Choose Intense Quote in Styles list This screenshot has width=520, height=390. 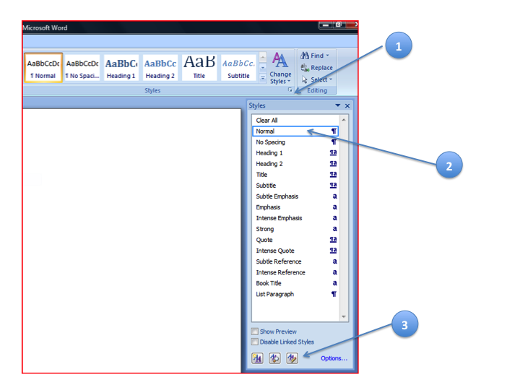point(275,251)
